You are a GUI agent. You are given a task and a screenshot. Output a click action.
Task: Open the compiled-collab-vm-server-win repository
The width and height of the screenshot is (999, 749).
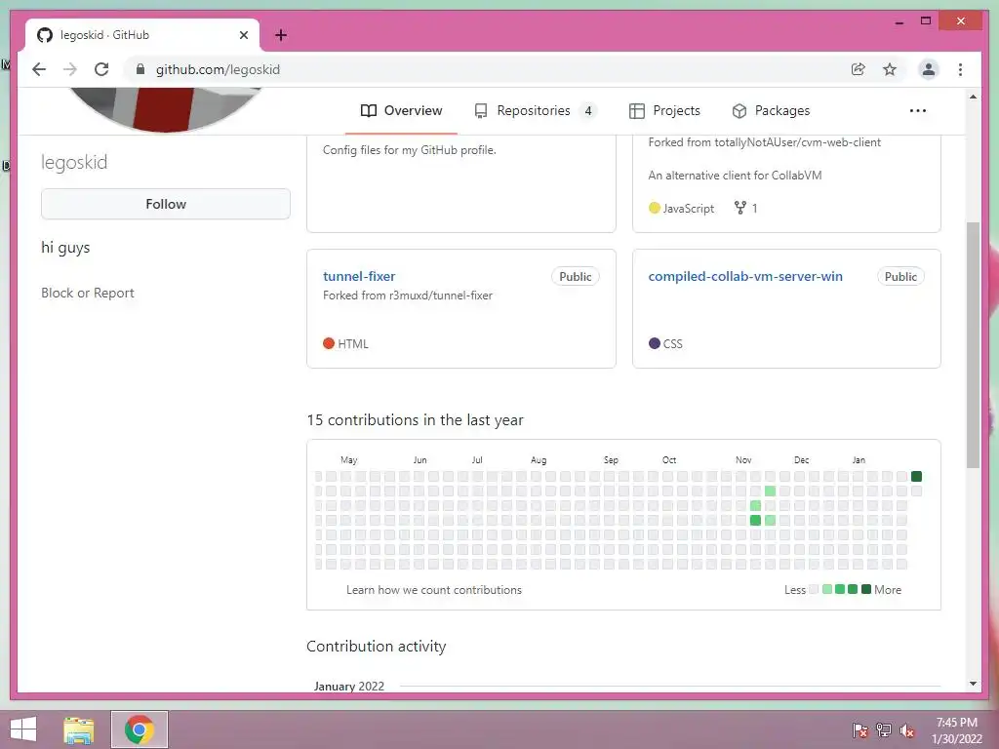click(745, 276)
